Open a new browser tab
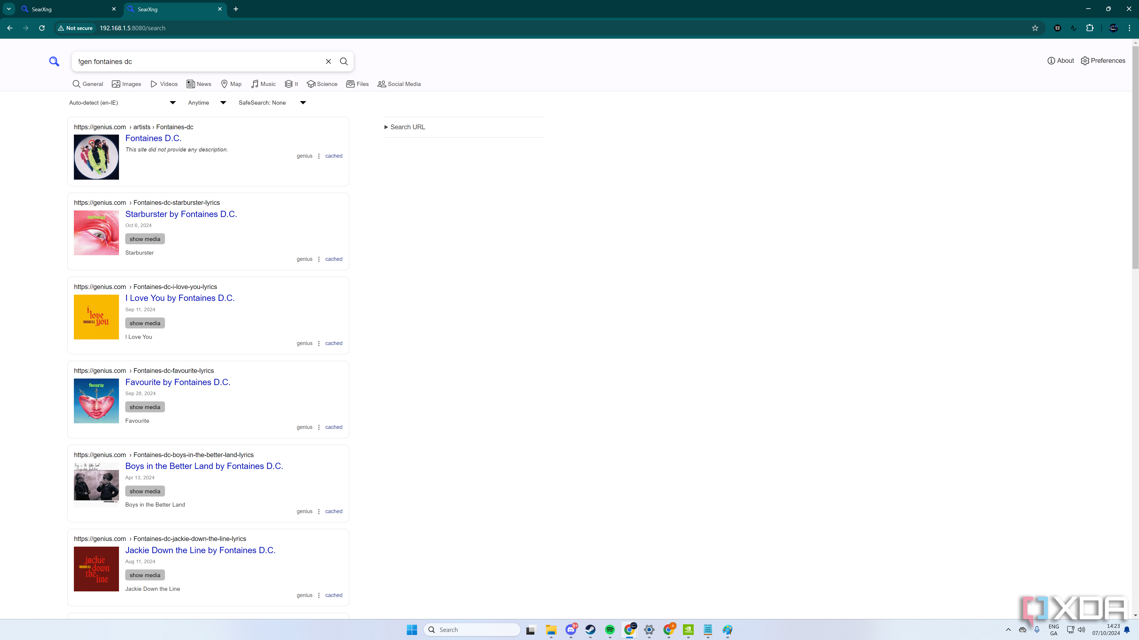This screenshot has height=640, width=1139. 236,9
